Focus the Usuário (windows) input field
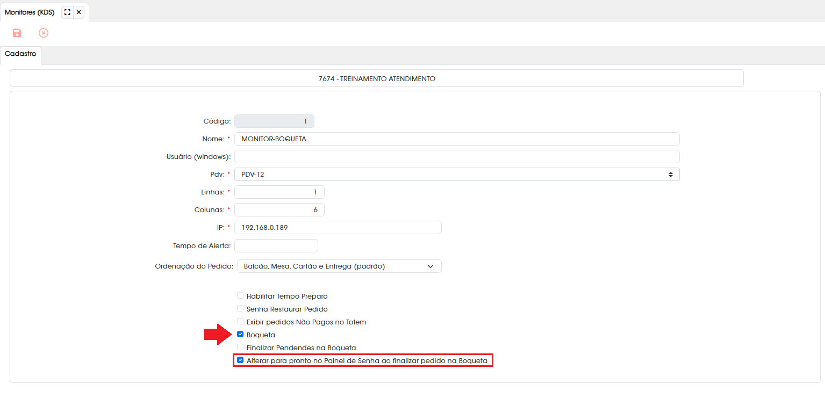Image resolution: width=825 pixels, height=398 pixels. 457,156
